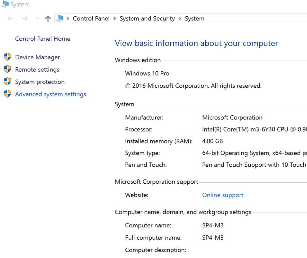Click shield icon beside Advanced system settings

[x=7, y=94]
